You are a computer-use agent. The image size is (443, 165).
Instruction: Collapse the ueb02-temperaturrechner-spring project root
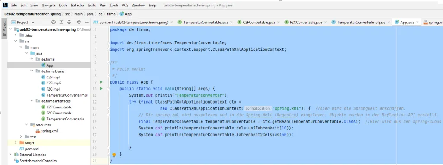(10, 29)
